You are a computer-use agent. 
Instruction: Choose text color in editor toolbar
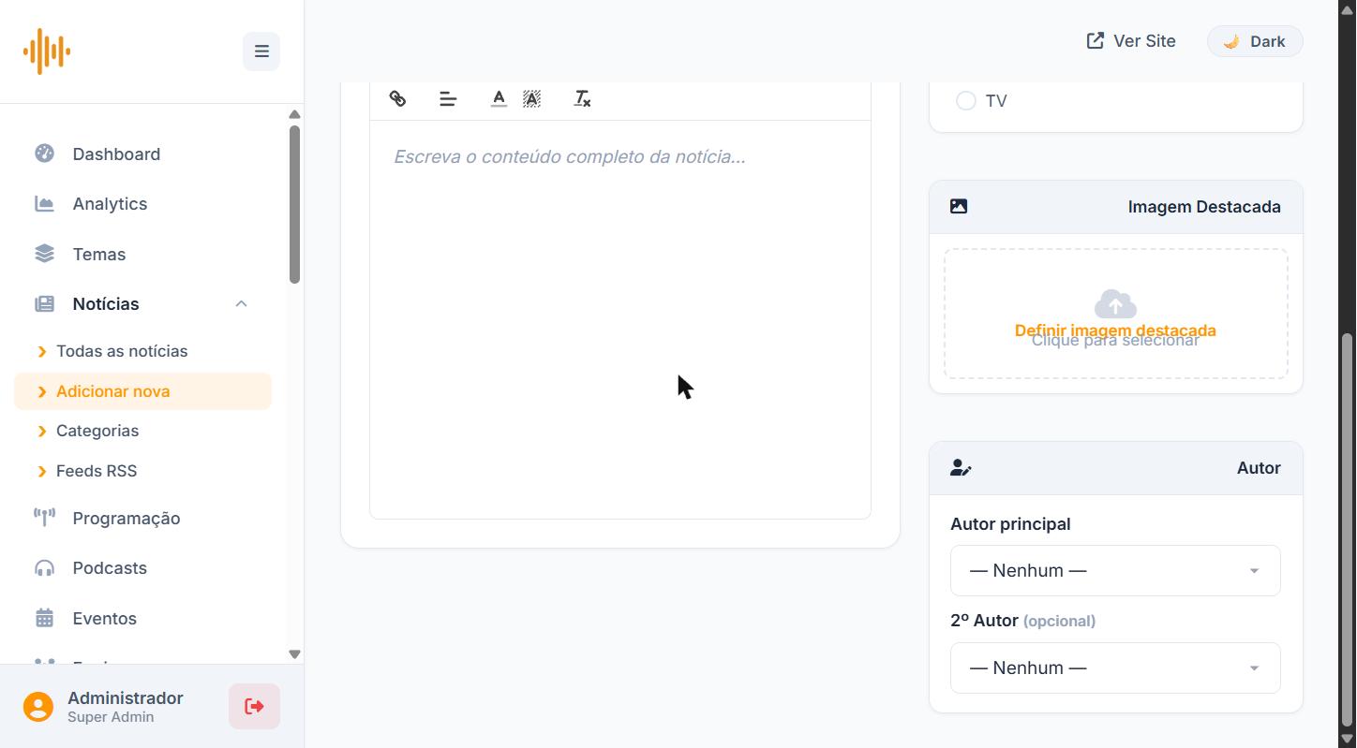pos(499,98)
